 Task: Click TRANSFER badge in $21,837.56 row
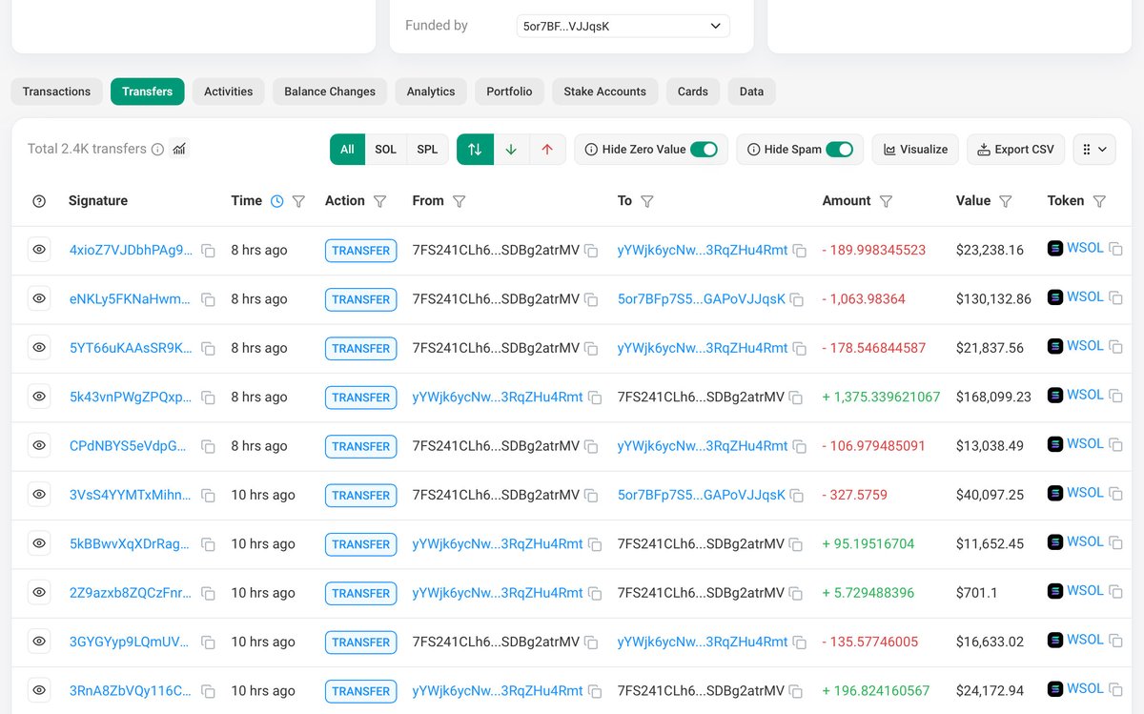[x=361, y=349]
